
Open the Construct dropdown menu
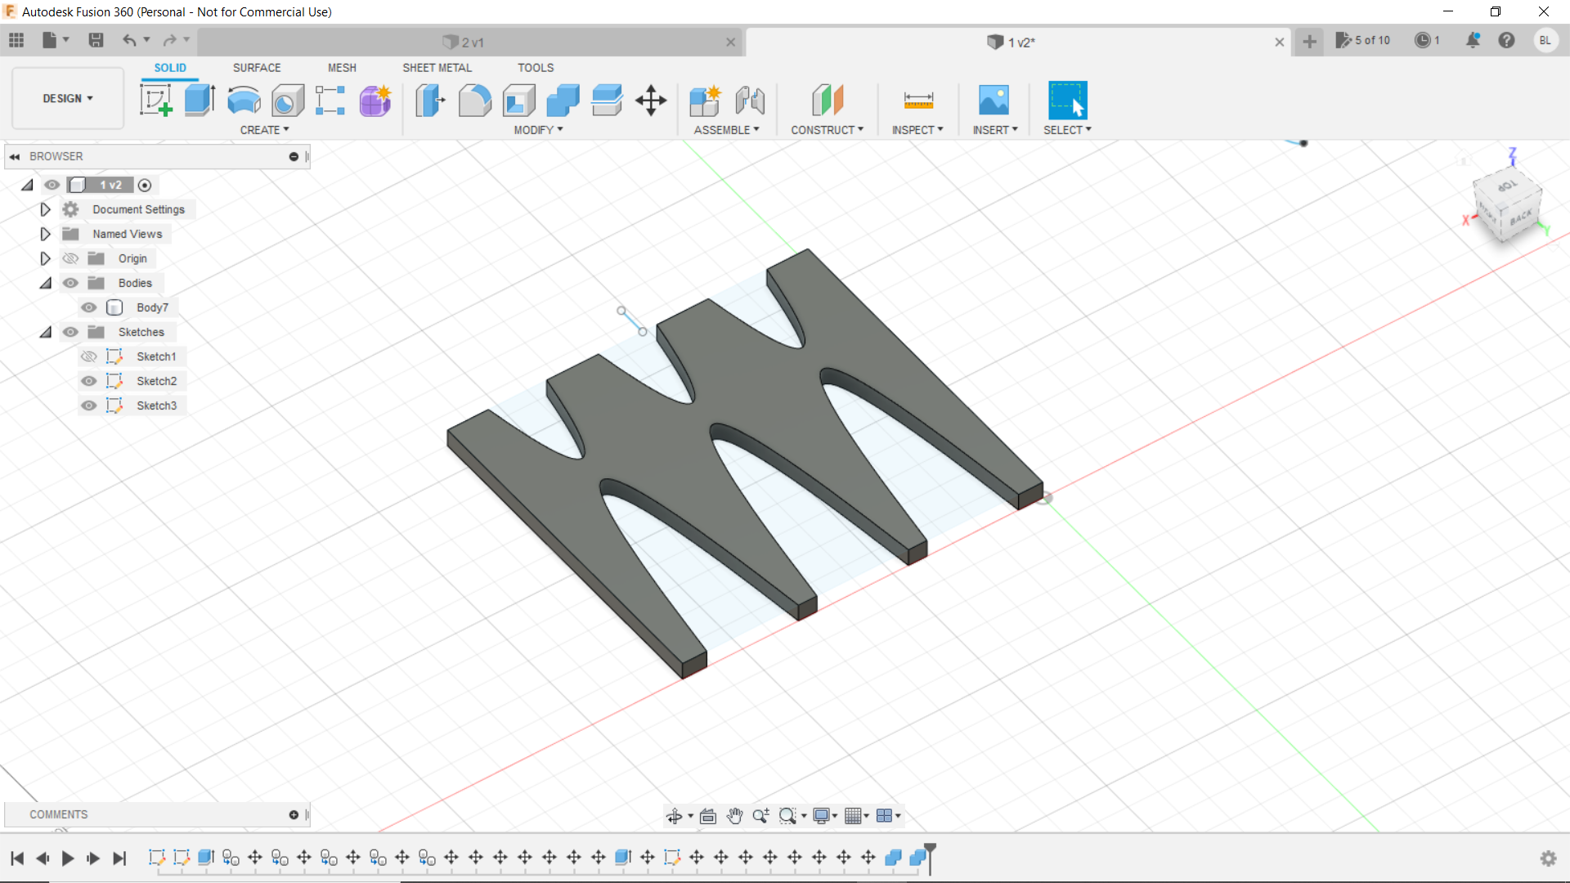coord(828,129)
